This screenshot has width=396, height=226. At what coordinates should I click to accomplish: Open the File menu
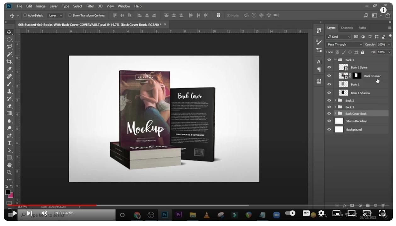click(x=20, y=6)
